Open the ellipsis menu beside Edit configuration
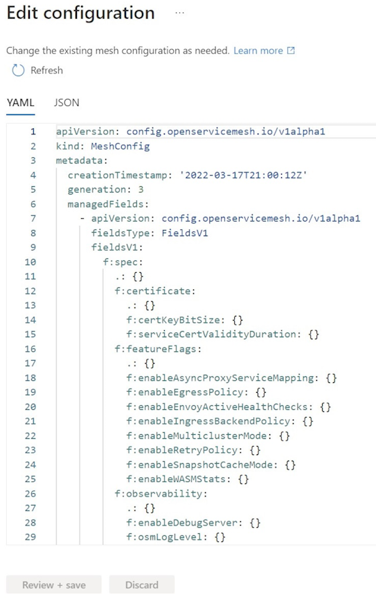 (179, 13)
